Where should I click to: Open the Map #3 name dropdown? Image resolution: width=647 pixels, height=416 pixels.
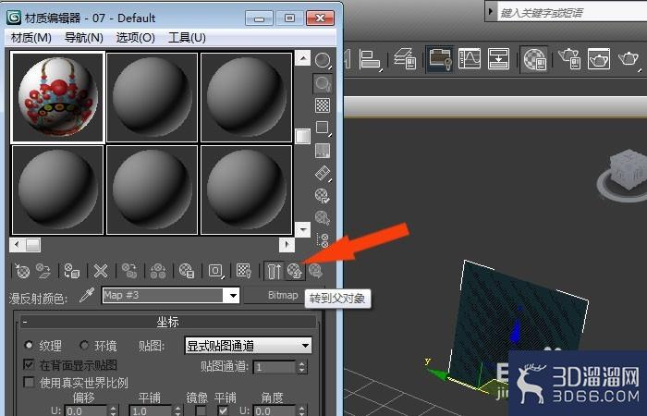coord(233,296)
